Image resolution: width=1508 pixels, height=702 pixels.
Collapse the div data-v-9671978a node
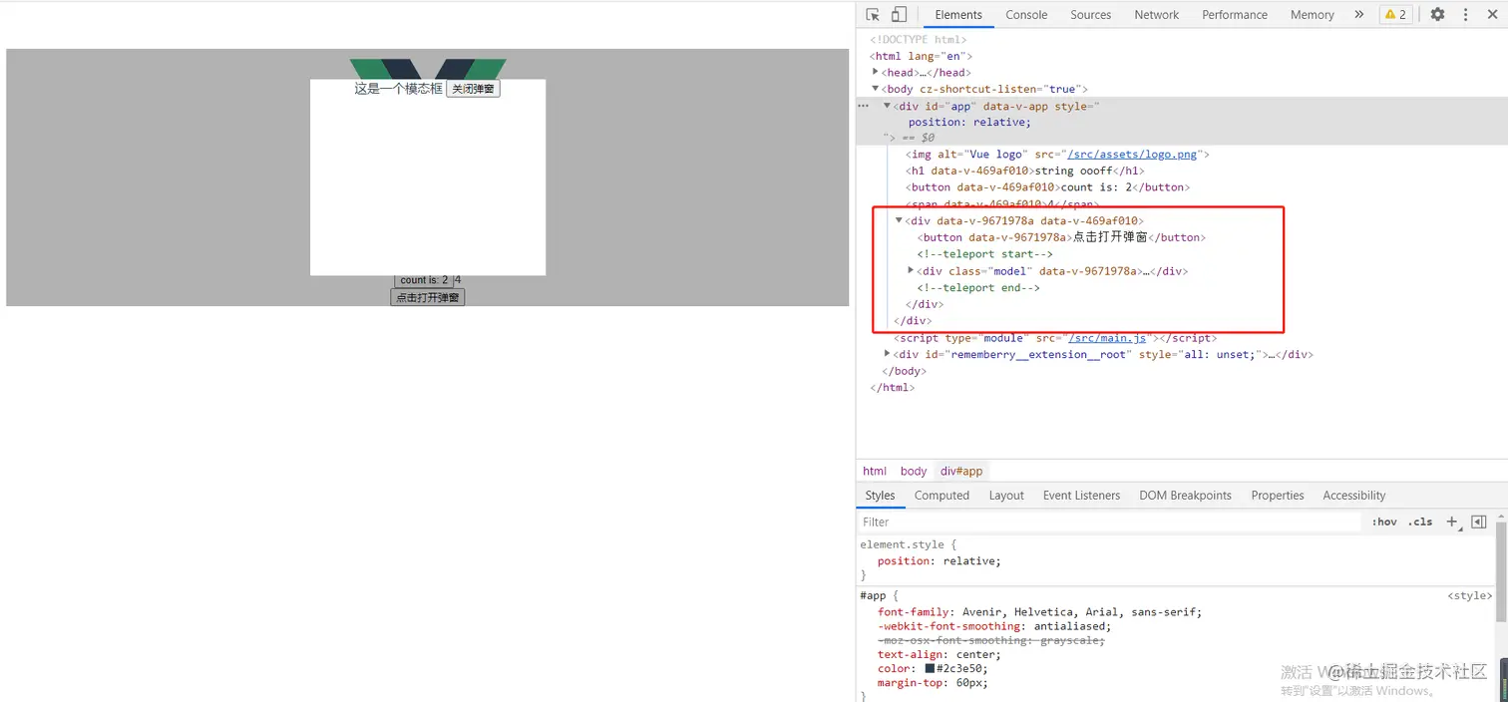(x=899, y=220)
